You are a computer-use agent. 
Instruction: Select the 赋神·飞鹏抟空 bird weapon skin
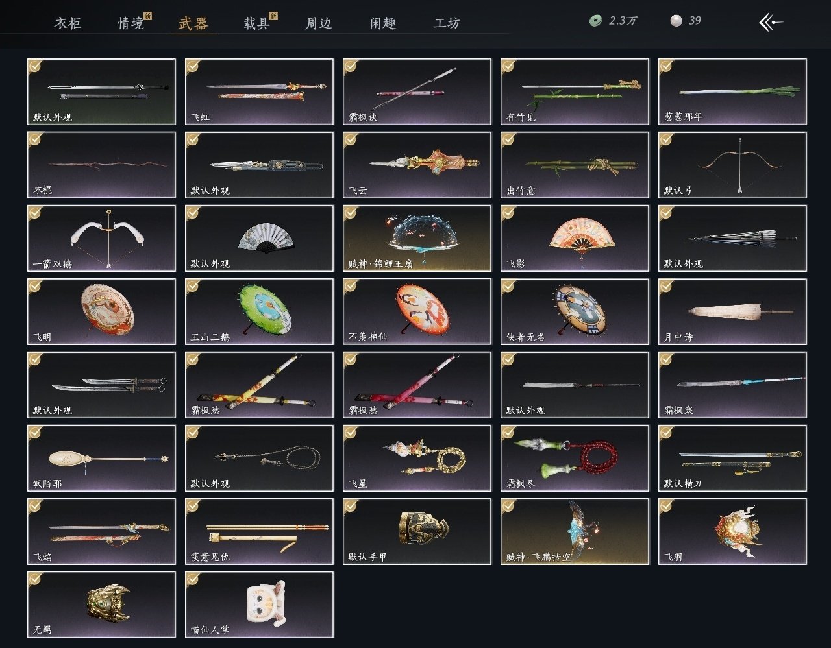(575, 531)
